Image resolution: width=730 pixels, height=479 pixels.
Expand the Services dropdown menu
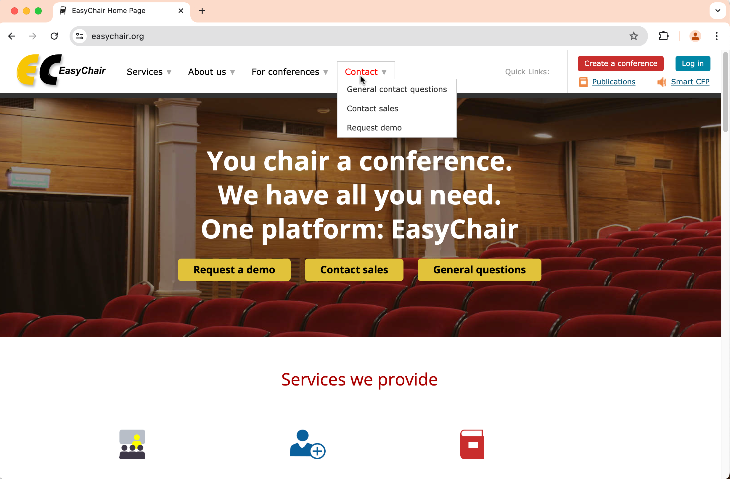click(x=149, y=72)
